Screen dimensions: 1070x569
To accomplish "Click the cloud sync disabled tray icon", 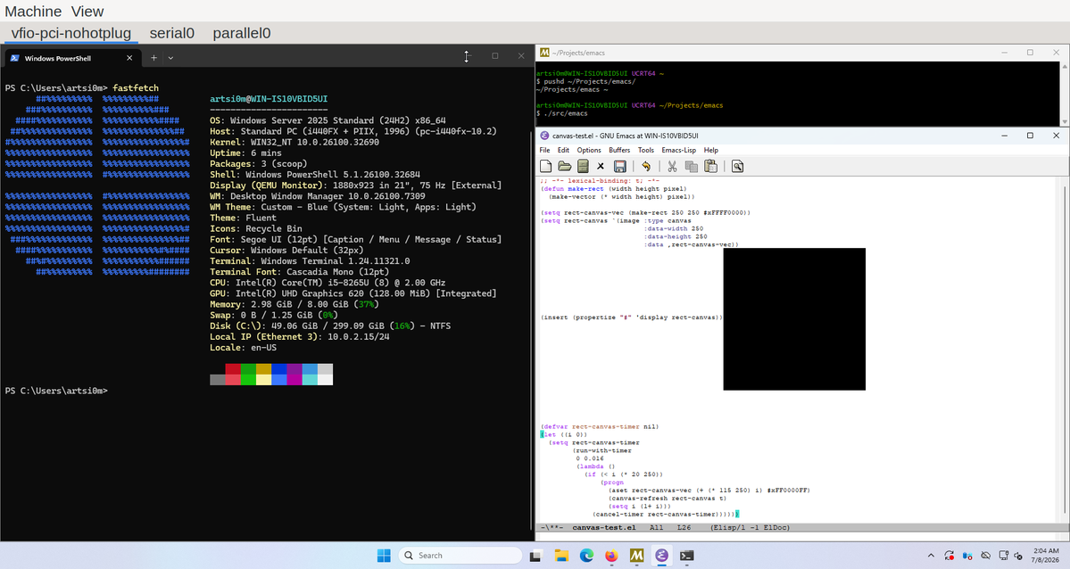I will (x=985, y=556).
